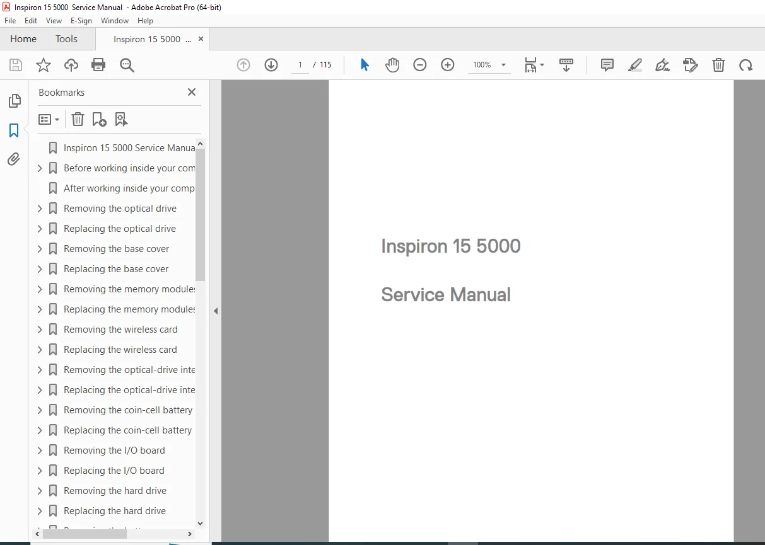Expand Removing the memory modules bookmark
765x545 pixels.
[40, 289]
